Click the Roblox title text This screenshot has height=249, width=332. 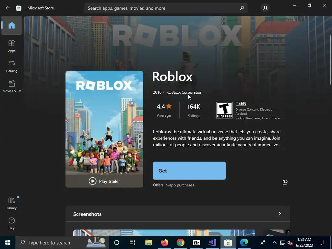click(172, 77)
